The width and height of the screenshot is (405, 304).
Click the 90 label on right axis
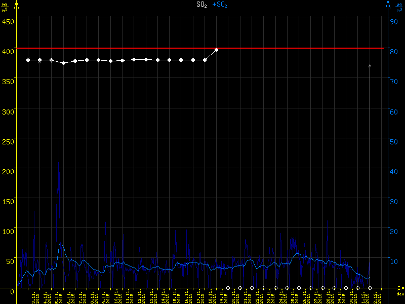(x=392, y=21)
